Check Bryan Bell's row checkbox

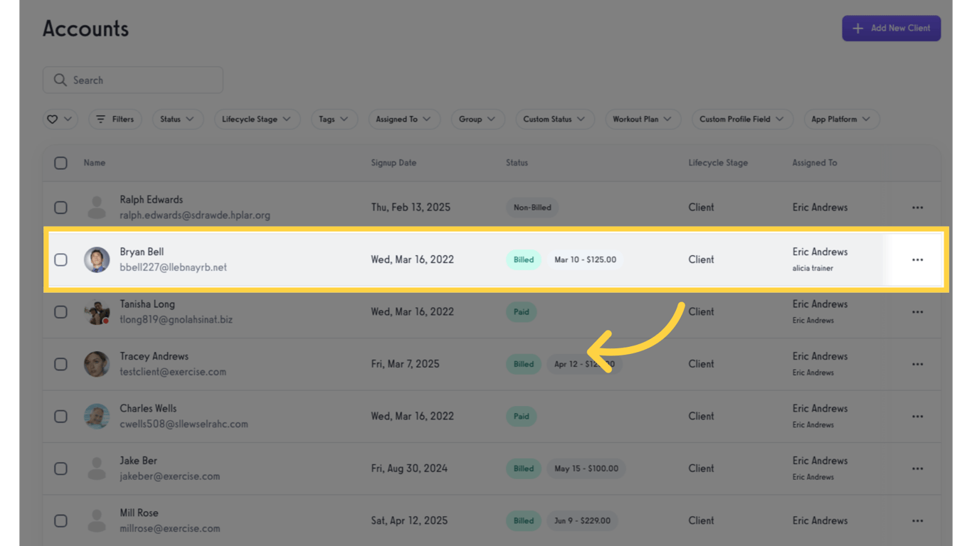[x=60, y=259]
